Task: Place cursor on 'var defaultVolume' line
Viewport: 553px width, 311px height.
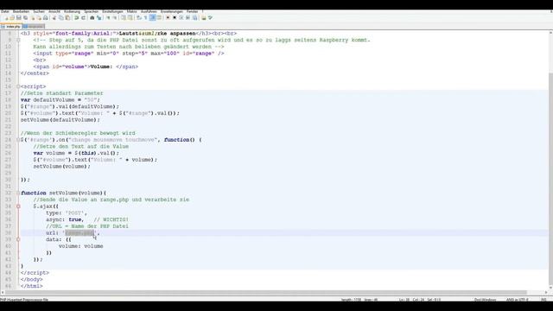Action: click(60, 100)
